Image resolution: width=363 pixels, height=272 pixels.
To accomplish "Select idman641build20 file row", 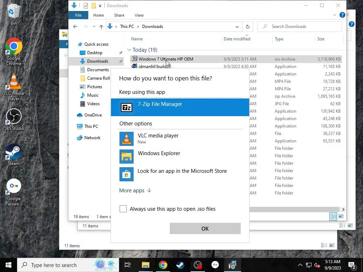I will pos(236,67).
